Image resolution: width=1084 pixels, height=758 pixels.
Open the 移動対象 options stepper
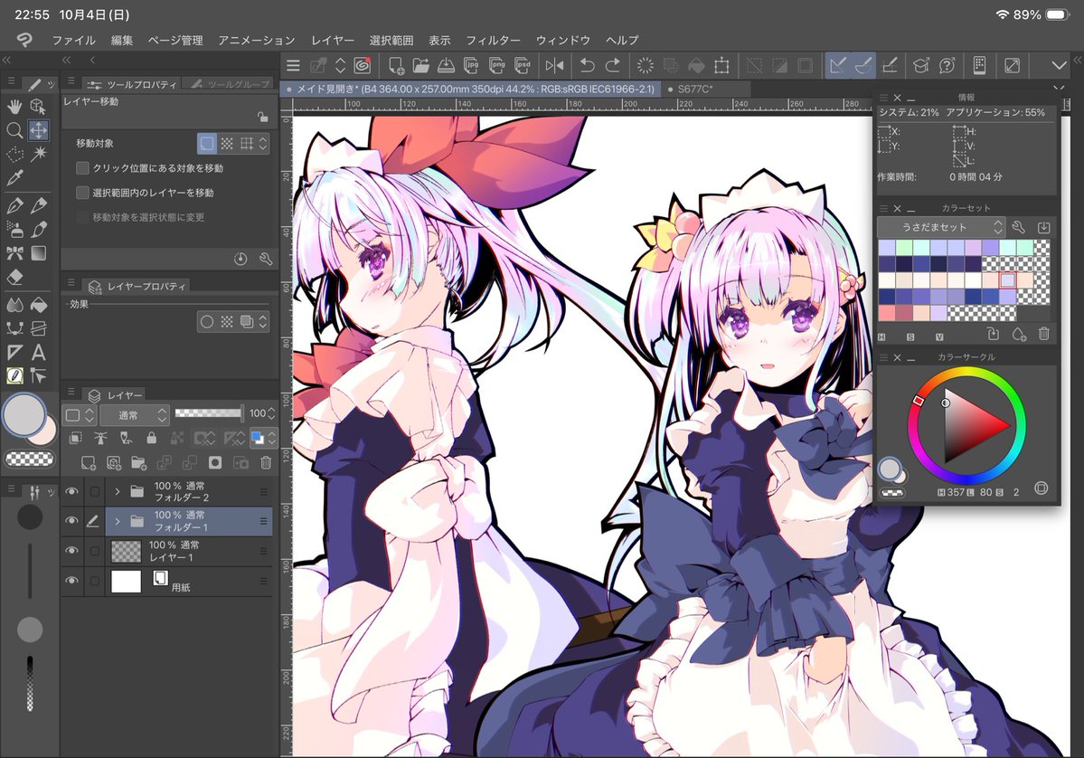(x=263, y=144)
